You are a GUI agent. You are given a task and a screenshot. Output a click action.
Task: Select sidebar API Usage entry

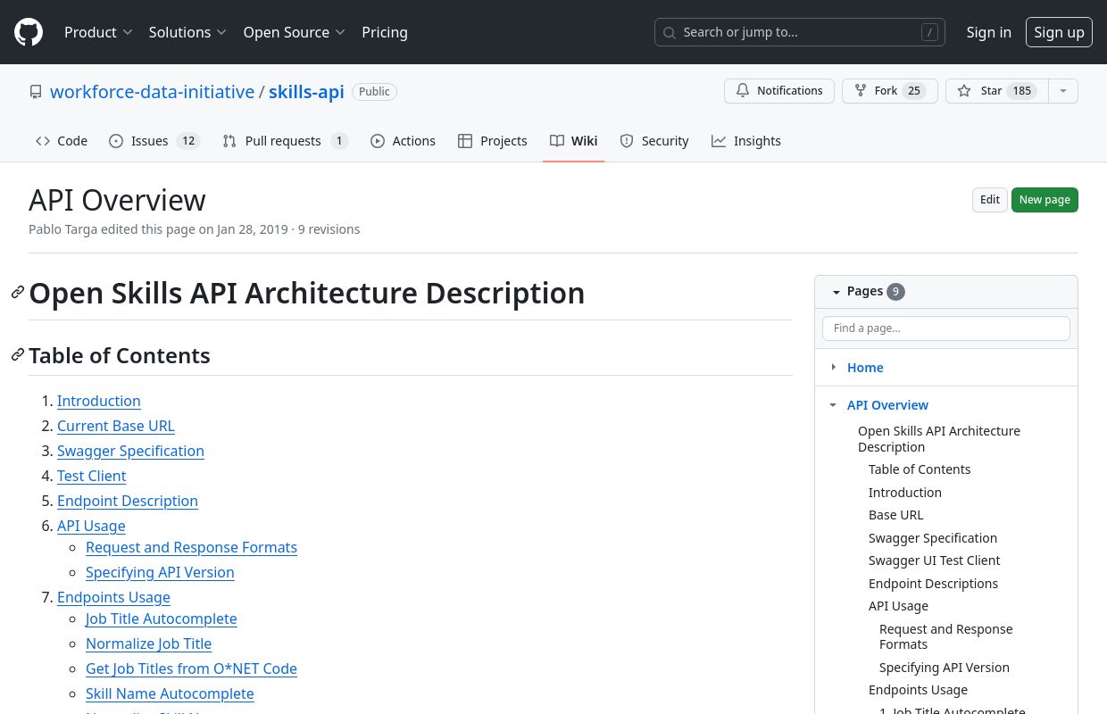coord(898,606)
